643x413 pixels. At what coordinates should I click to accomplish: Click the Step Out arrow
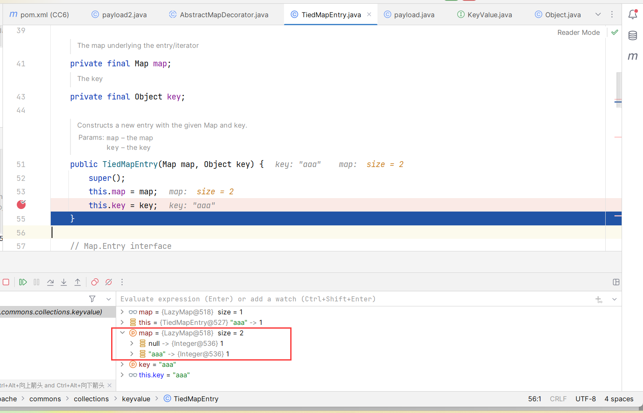[x=78, y=282]
